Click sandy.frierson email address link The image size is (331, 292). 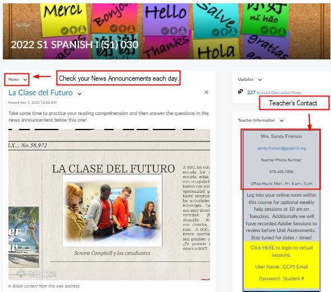click(281, 149)
